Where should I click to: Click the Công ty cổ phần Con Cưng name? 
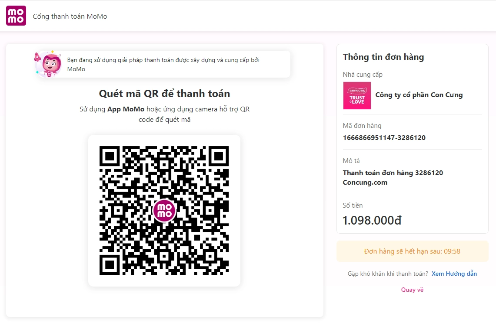click(x=419, y=95)
